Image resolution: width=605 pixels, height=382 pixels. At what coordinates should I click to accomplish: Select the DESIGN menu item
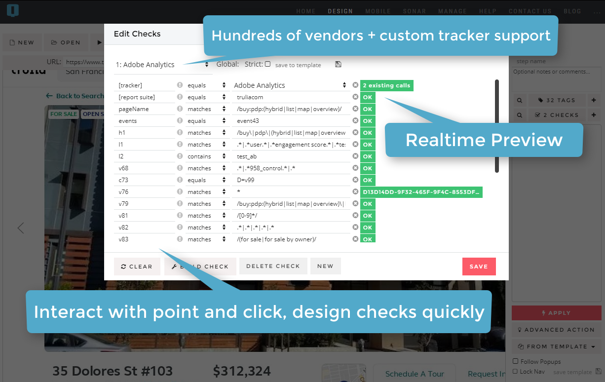[x=340, y=11]
